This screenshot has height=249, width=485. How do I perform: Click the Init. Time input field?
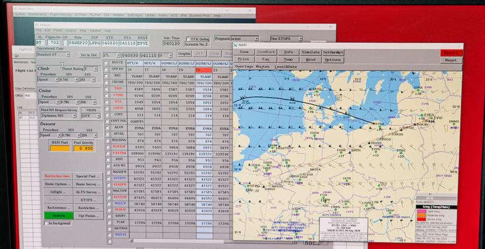[x=172, y=43]
